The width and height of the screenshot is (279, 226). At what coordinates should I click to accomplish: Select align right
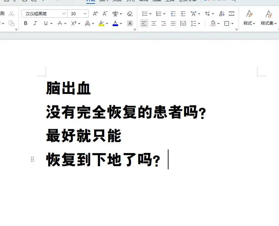[x=163, y=23]
